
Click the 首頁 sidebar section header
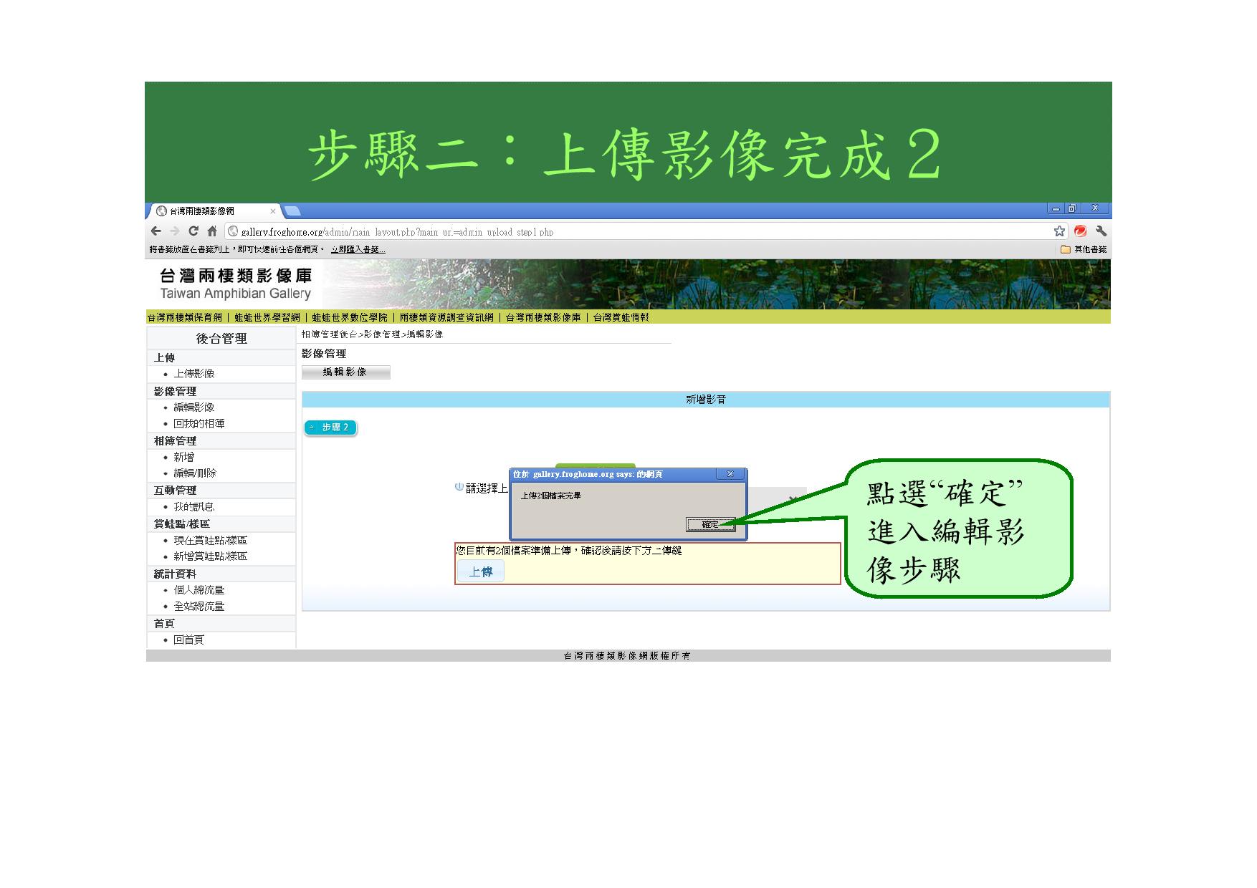221,623
